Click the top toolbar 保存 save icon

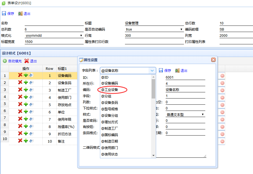point(4,13)
